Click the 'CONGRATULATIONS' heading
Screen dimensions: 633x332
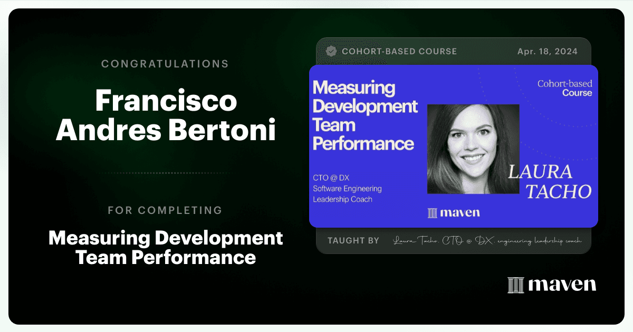pyautogui.click(x=165, y=64)
